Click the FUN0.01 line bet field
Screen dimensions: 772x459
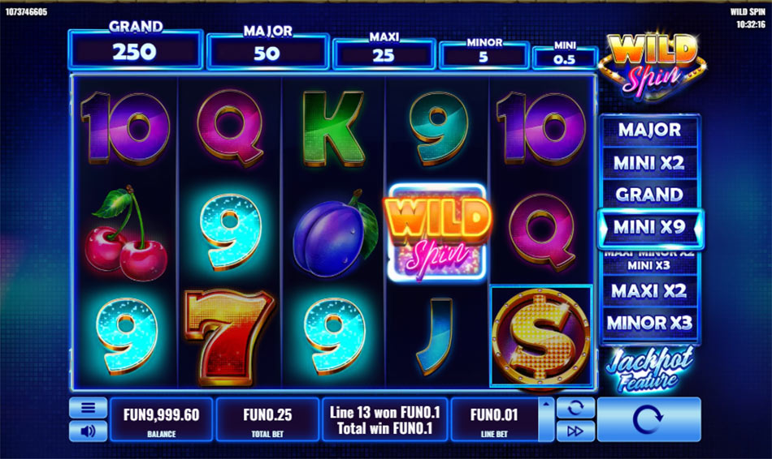point(494,419)
